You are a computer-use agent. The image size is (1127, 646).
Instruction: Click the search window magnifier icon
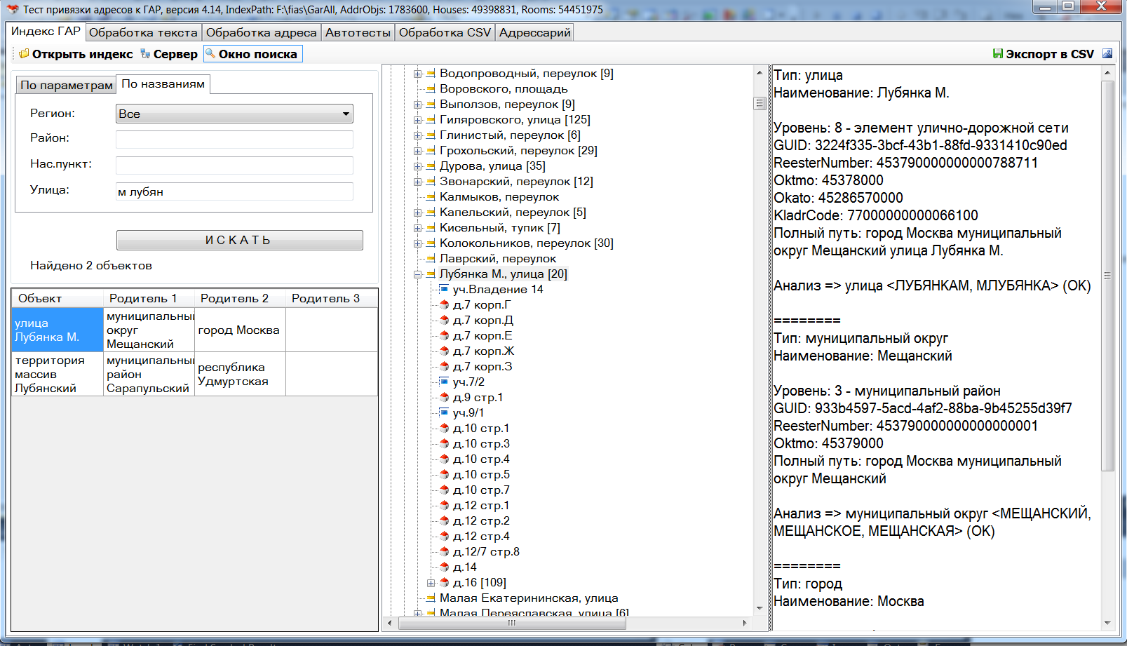pos(210,54)
